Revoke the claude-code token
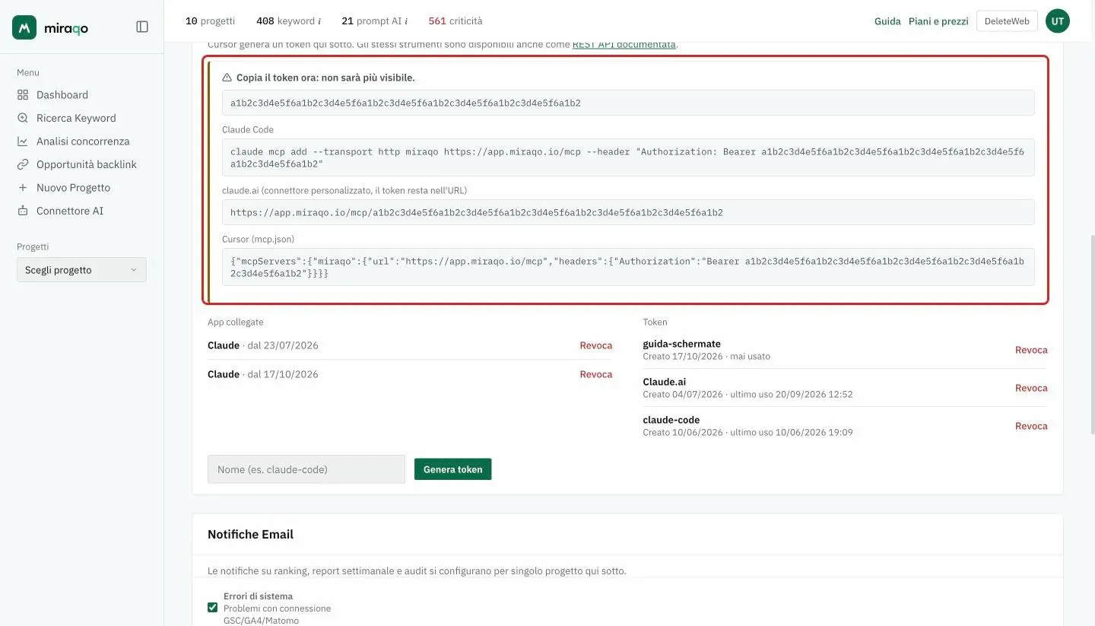This screenshot has height=626, width=1095. point(1031,426)
